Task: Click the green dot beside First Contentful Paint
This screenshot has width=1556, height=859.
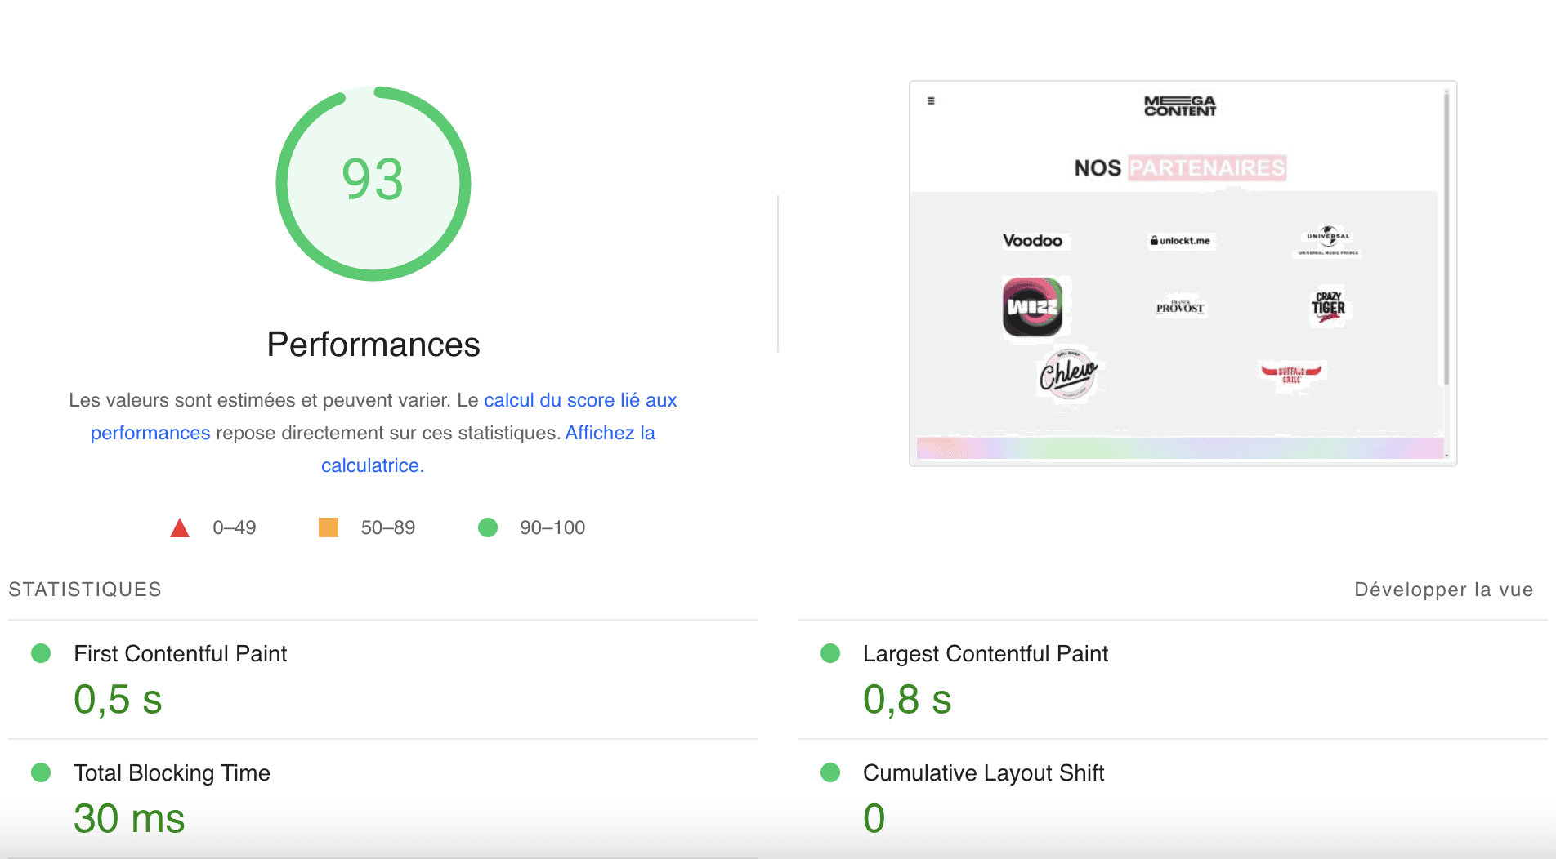Action: [x=41, y=653]
